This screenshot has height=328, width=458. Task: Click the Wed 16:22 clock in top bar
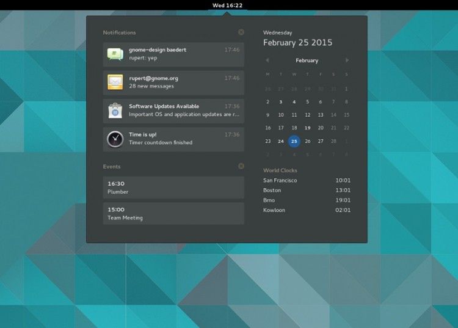coord(227,5)
